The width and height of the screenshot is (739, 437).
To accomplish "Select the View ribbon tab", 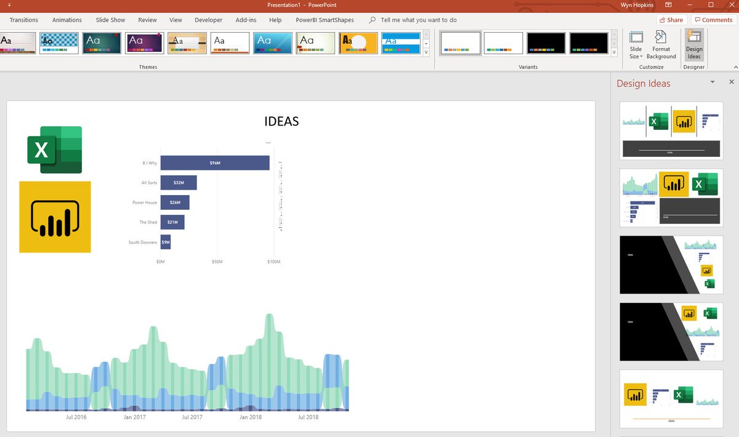I will (176, 20).
